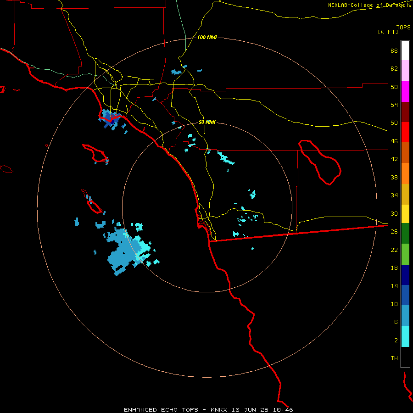Click legend value 18
The image size is (413, 413).
tap(394, 268)
